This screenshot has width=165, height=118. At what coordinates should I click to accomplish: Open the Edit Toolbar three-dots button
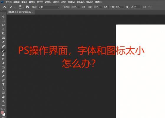(x=3, y=105)
